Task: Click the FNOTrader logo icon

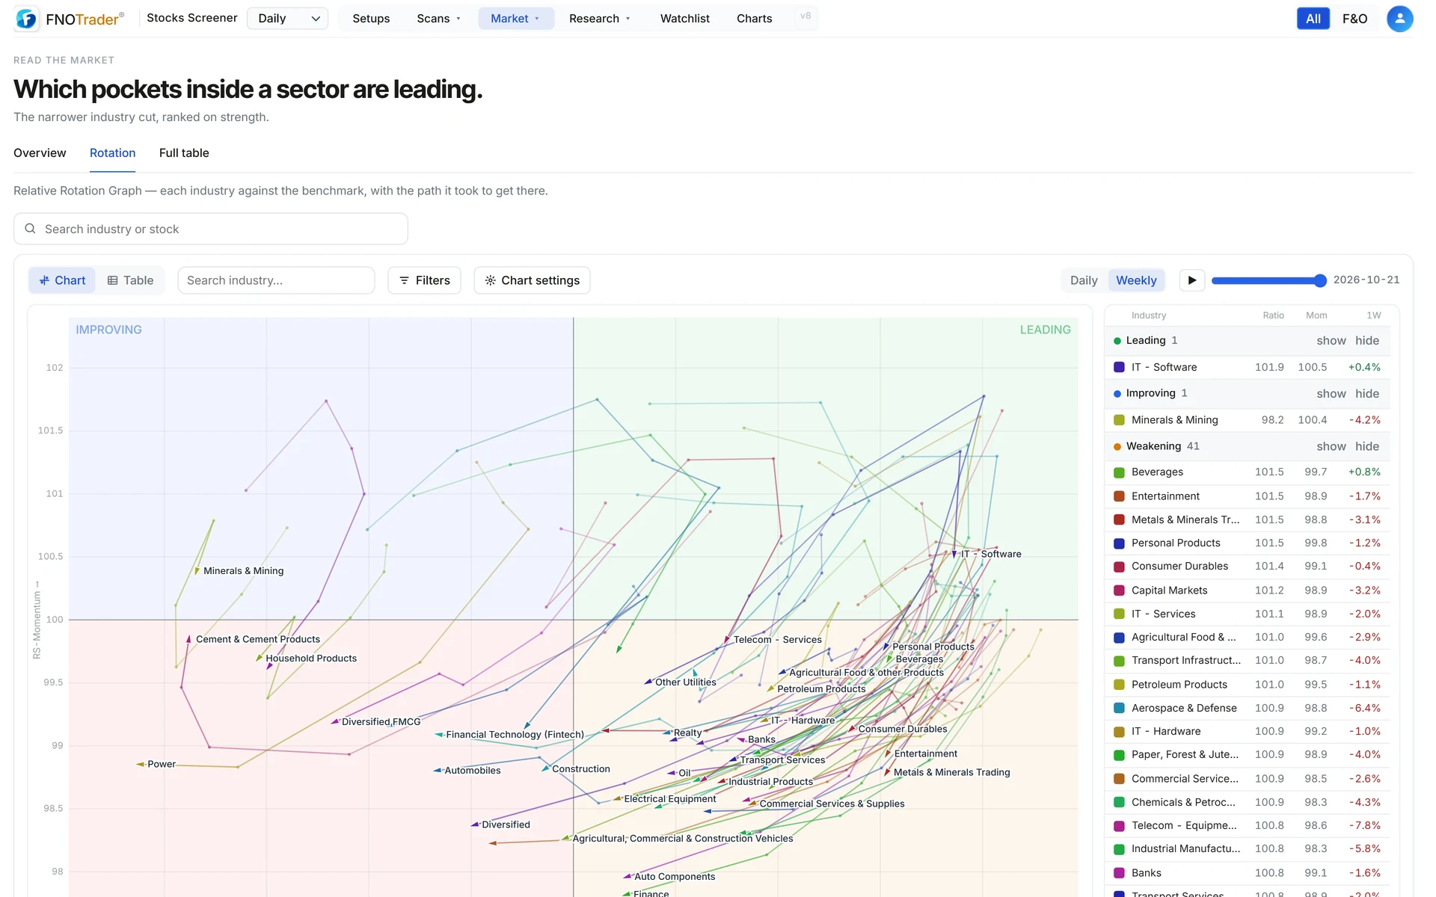Action: click(26, 19)
